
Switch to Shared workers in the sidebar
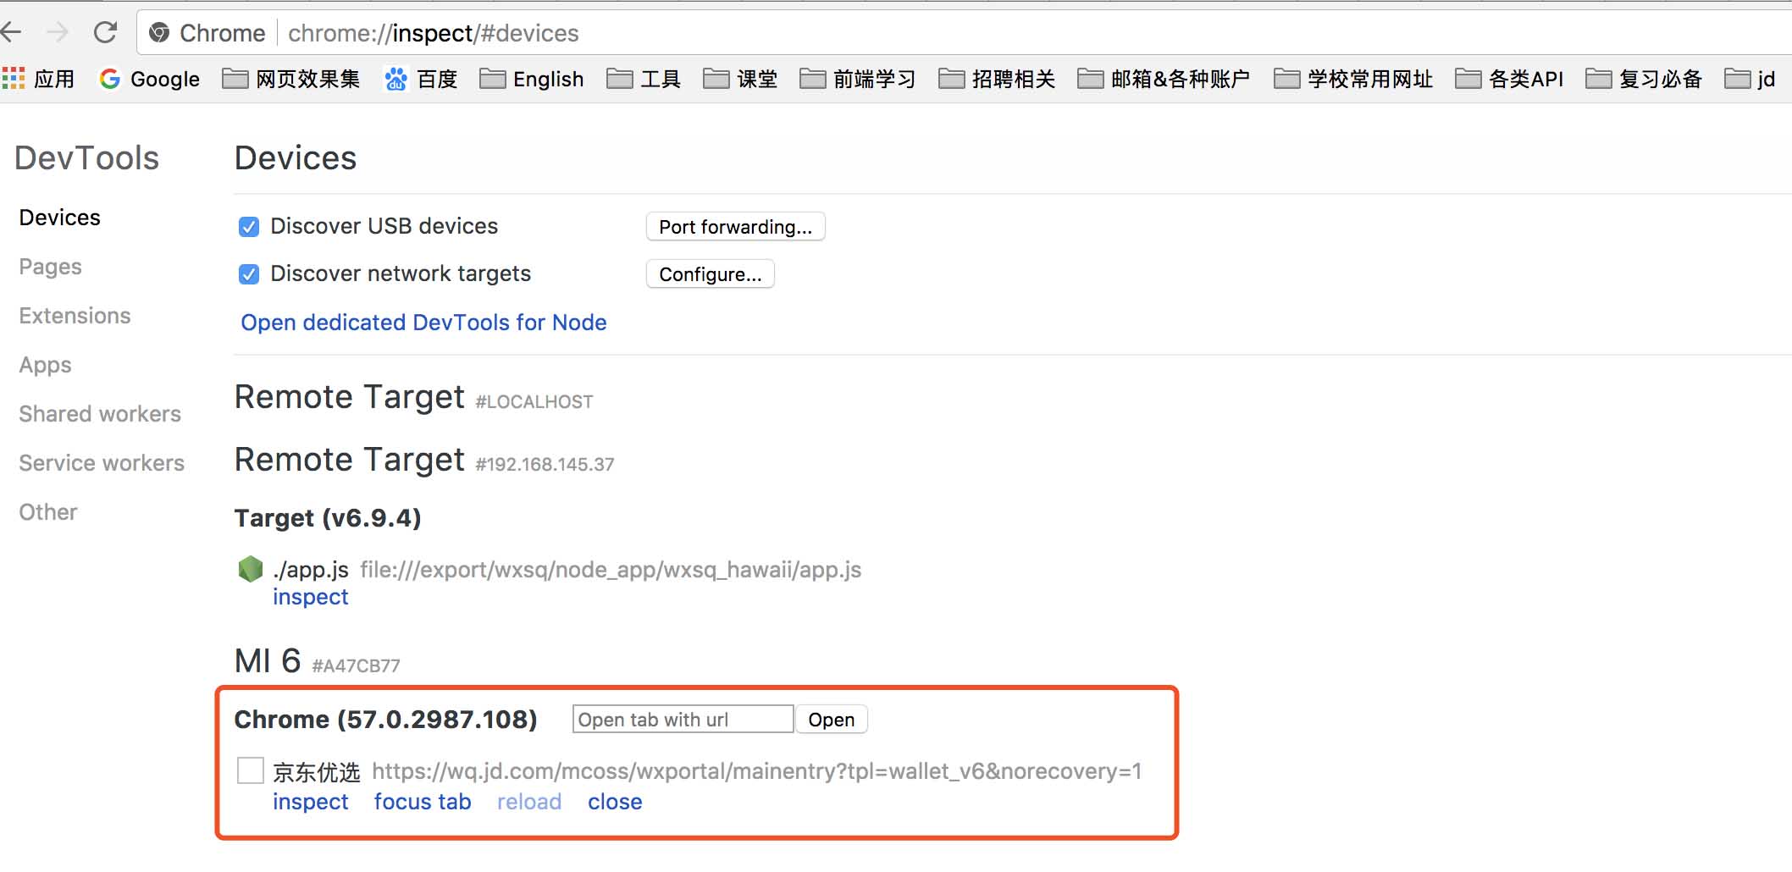pos(100,414)
